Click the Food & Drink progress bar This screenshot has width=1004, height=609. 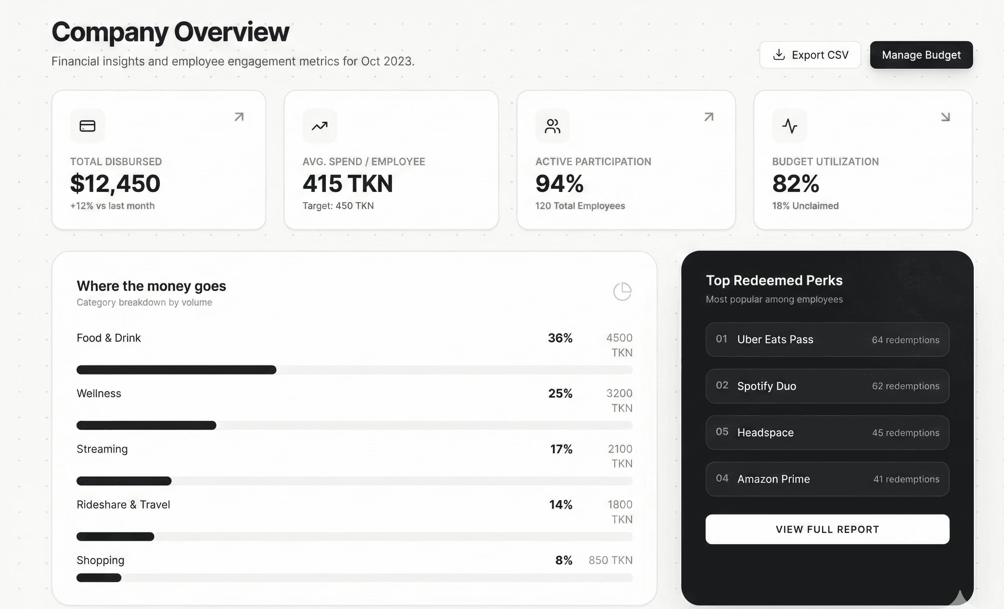click(354, 370)
